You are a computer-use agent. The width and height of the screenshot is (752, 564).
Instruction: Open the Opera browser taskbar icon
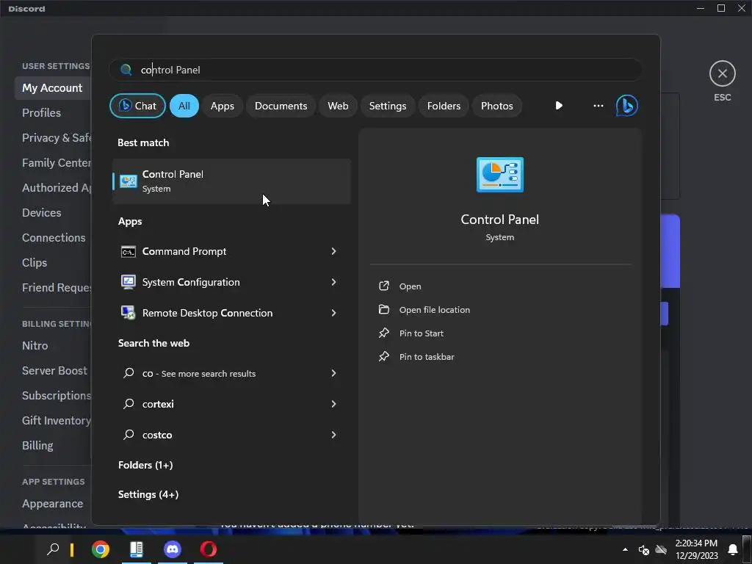pos(208,549)
